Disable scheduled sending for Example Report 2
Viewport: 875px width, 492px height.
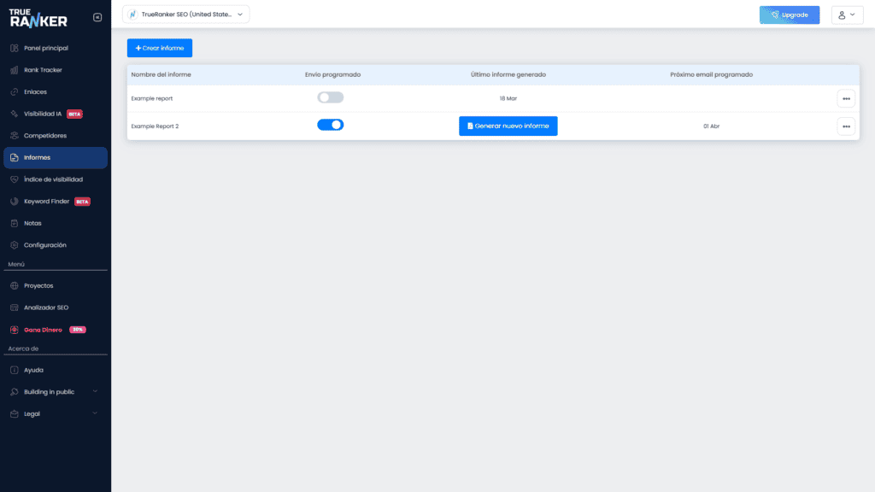tap(330, 125)
